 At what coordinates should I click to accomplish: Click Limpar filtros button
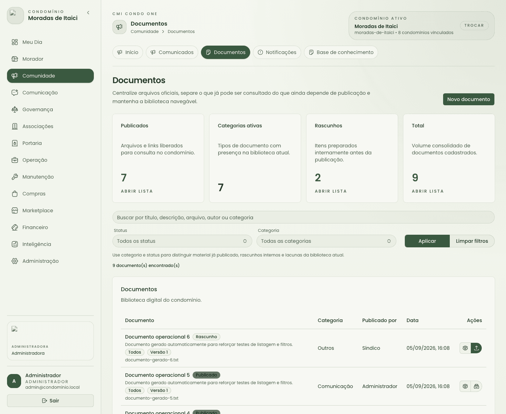pos(472,241)
